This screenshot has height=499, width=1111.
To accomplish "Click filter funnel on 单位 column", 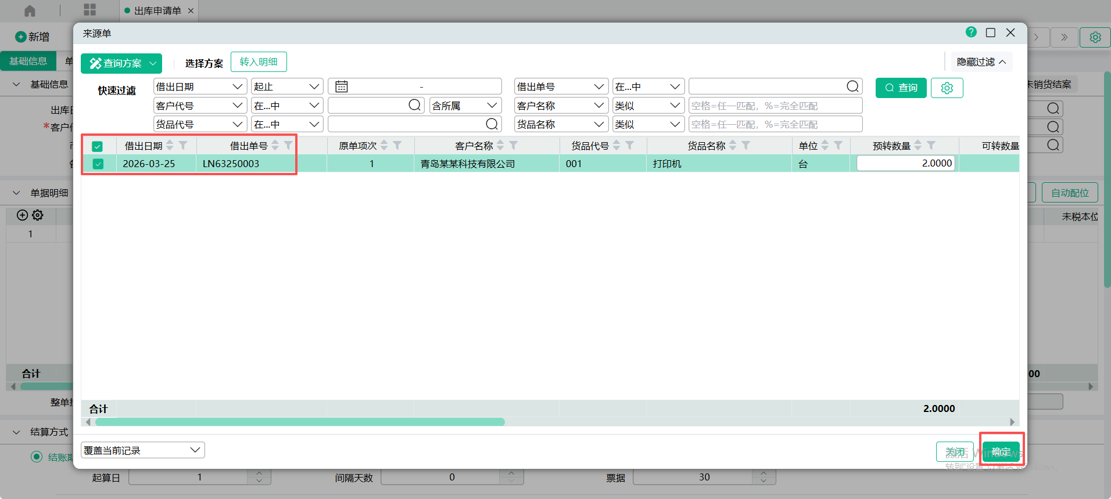I will [838, 146].
